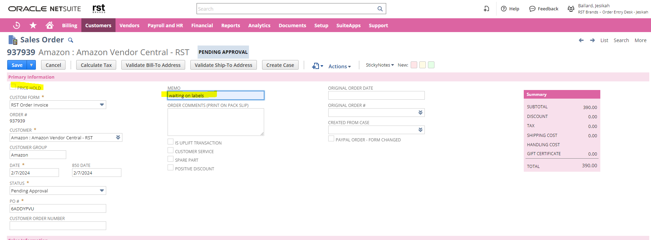This screenshot has height=240, width=651.
Task: Open Feedback in the header
Action: point(544,9)
